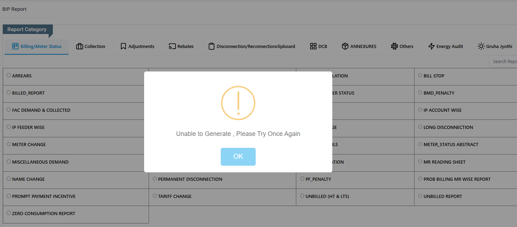517x227 pixels.
Task: Select the BMD_PENALTY radio button
Action: 420,92
